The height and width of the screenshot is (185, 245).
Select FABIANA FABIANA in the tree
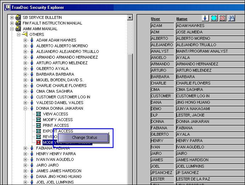53,148
